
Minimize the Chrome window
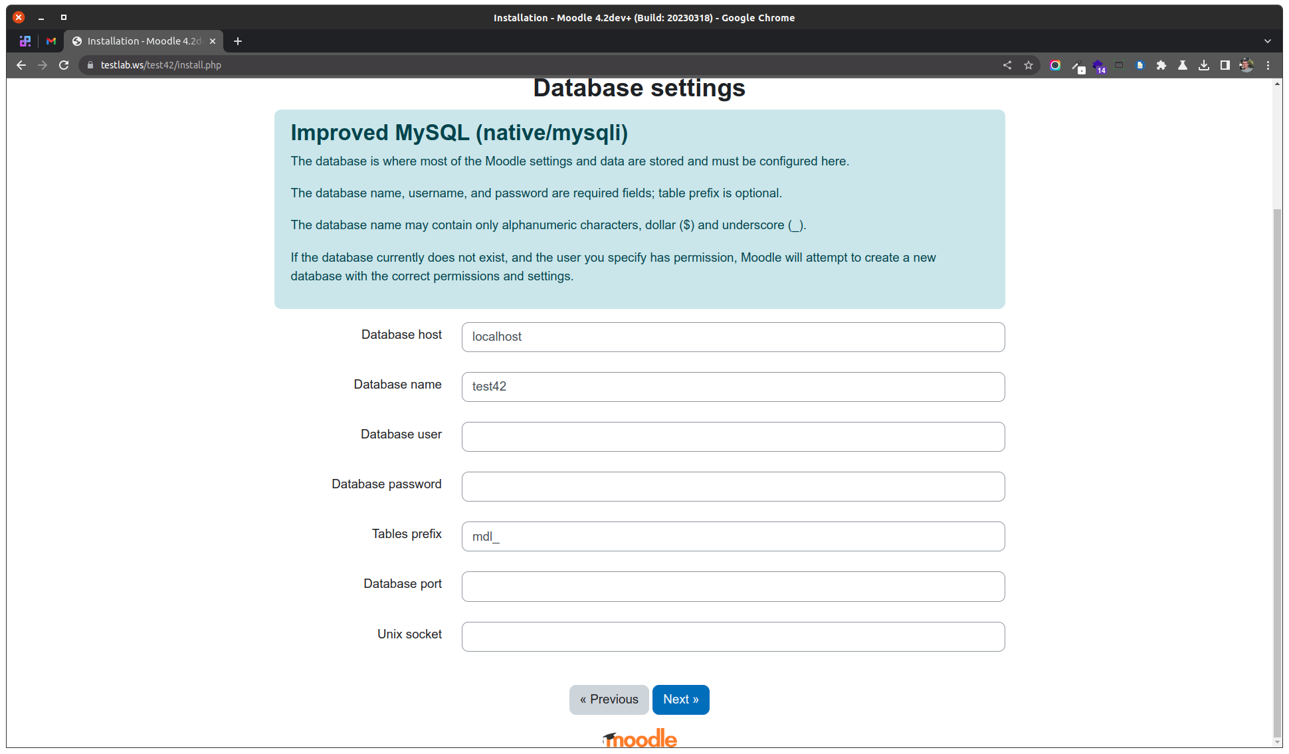point(41,18)
